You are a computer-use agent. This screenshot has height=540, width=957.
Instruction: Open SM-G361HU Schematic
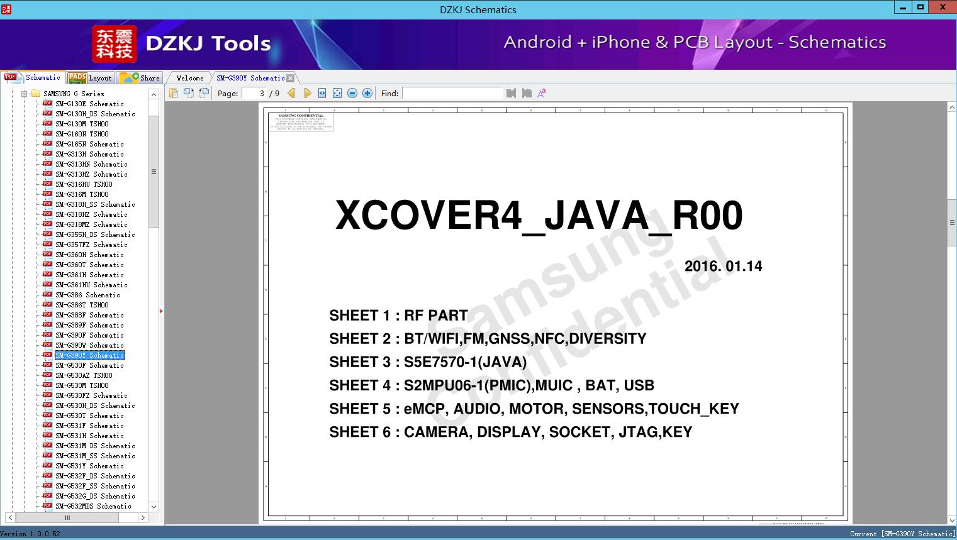click(x=91, y=285)
